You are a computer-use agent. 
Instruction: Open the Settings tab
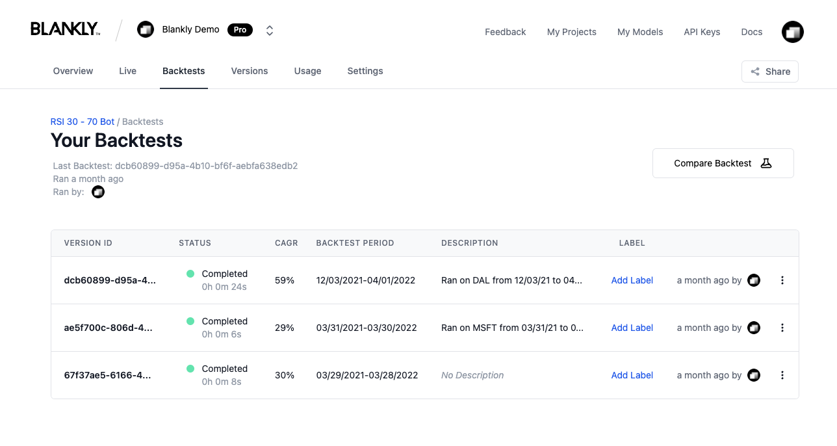[x=365, y=72]
